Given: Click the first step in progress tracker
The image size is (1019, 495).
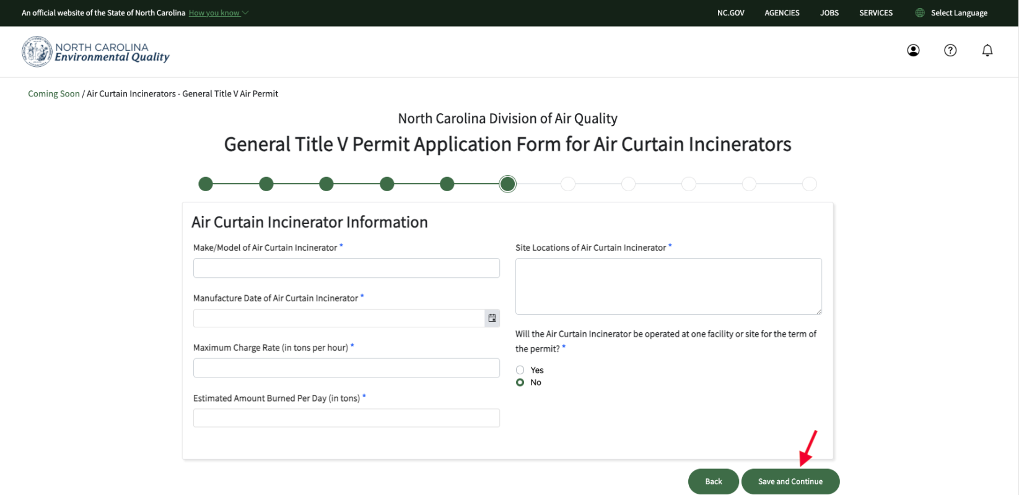Looking at the screenshot, I should 206,184.
